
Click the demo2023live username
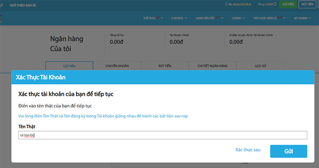coord(242,4)
